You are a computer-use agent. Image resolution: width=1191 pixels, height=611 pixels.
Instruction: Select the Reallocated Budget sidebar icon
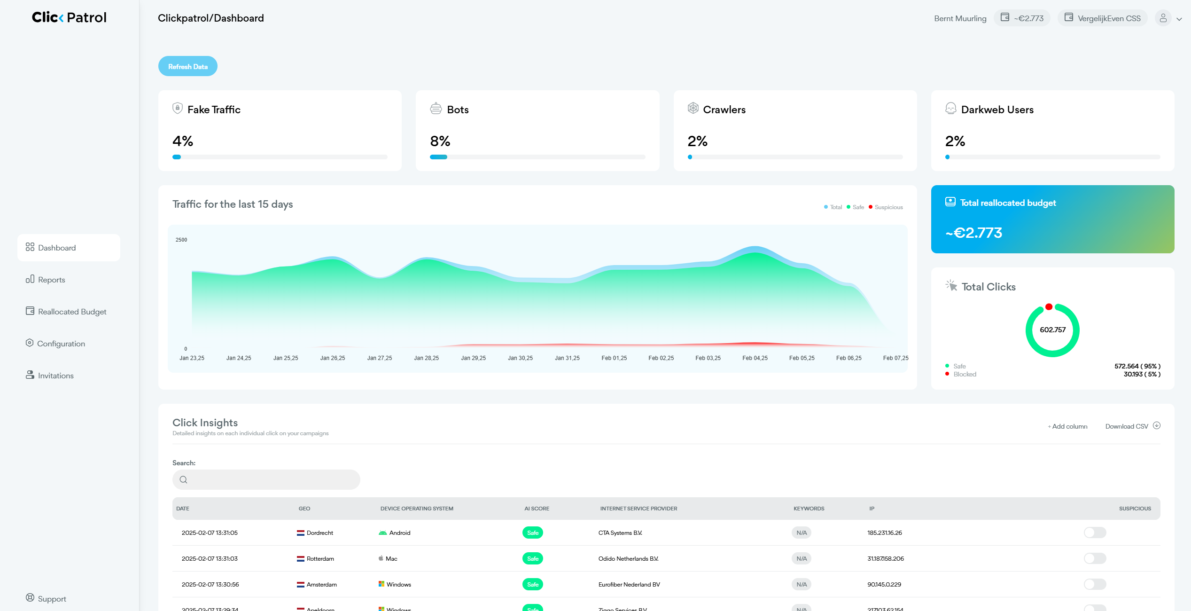point(29,311)
